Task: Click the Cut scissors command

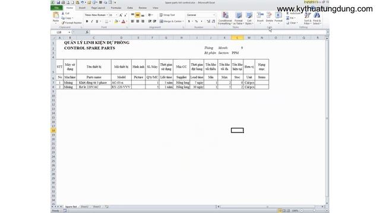Action: [65, 13]
